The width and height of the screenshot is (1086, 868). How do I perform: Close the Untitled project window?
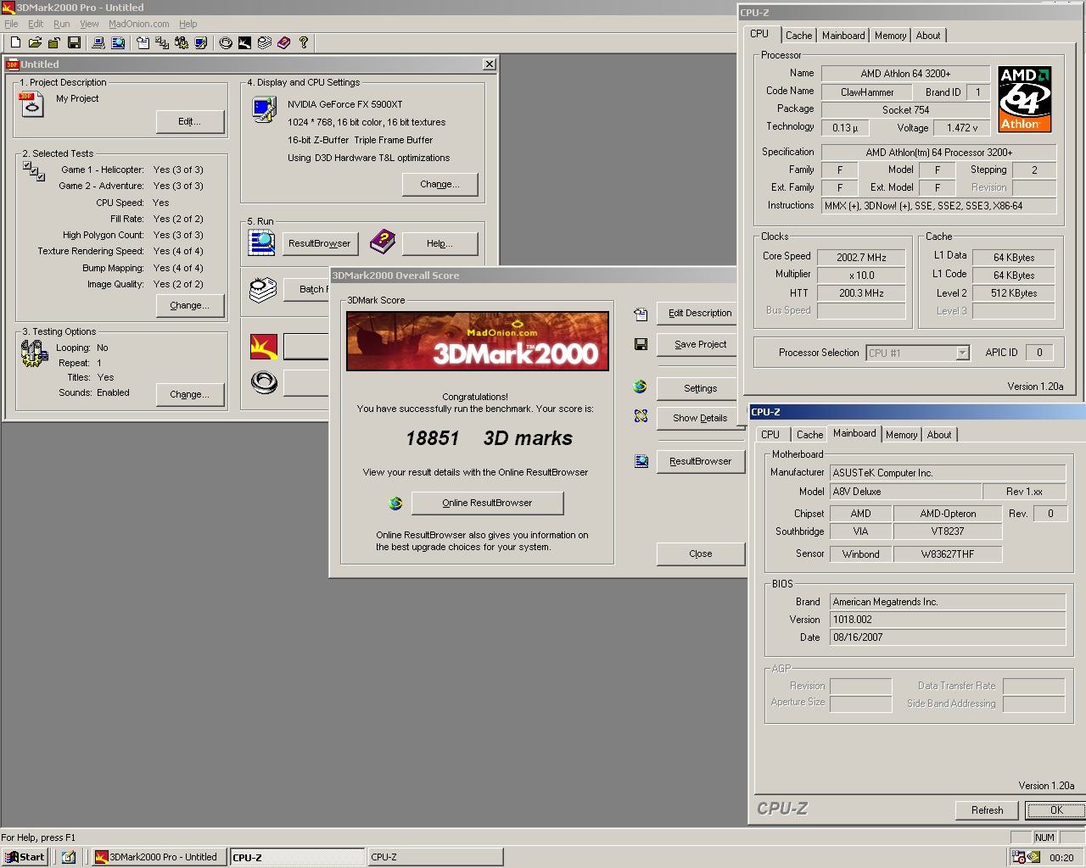coord(490,64)
